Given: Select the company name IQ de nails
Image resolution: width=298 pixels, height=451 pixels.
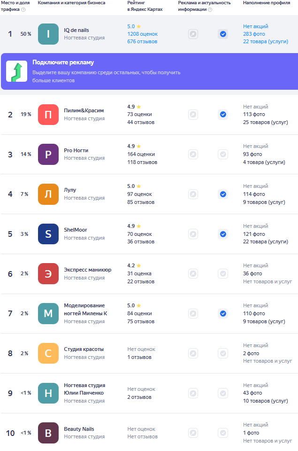Looking at the screenshot, I should [76, 30].
